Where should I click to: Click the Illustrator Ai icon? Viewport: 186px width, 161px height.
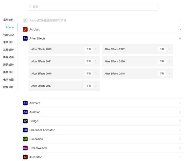[25, 157]
